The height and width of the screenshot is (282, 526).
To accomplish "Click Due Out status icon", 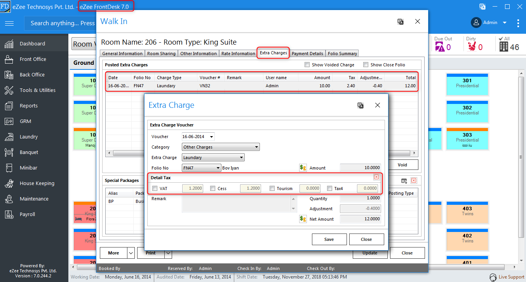I will tap(440, 47).
